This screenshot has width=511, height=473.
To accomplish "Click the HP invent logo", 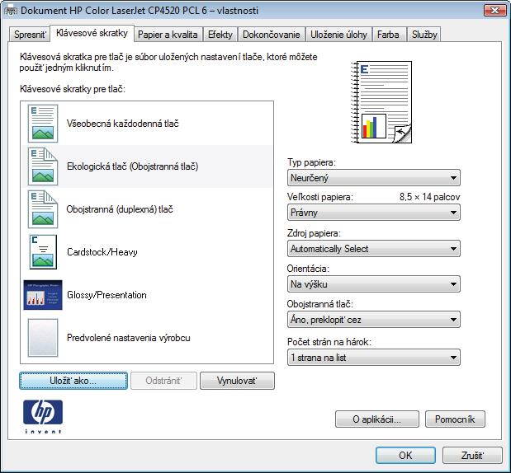I will (43, 417).
